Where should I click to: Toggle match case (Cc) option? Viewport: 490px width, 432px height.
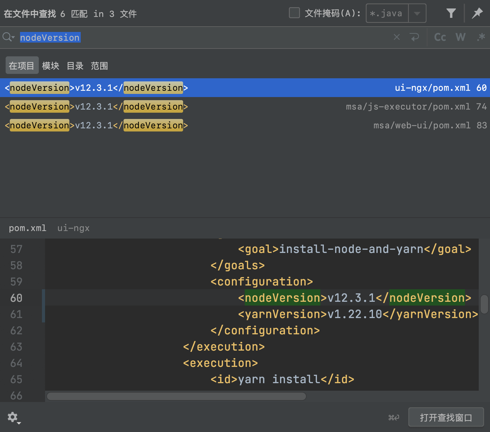click(x=440, y=37)
